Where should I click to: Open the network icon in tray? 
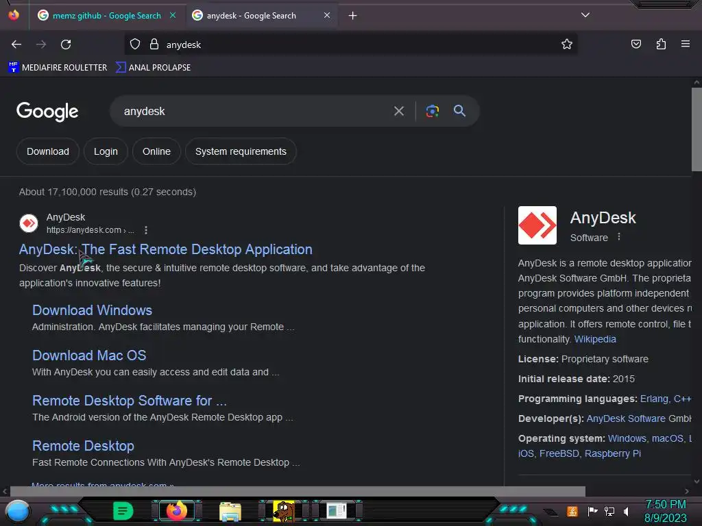[609, 511]
